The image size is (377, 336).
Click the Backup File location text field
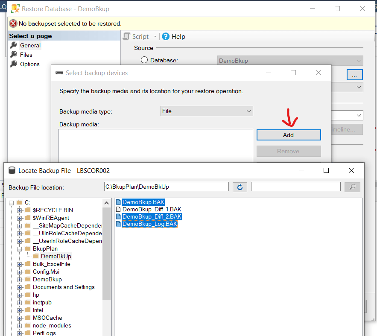167,187
